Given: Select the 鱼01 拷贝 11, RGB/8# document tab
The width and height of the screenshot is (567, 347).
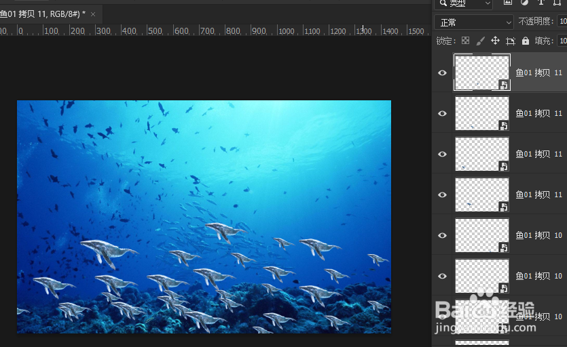Looking at the screenshot, I should click(x=43, y=14).
